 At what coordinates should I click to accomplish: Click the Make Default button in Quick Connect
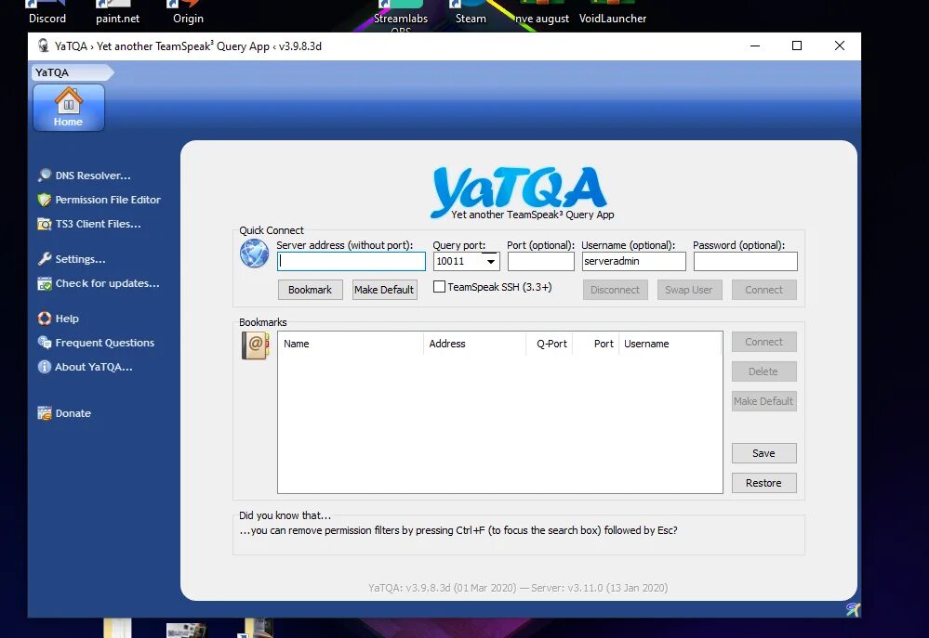pyautogui.click(x=384, y=290)
